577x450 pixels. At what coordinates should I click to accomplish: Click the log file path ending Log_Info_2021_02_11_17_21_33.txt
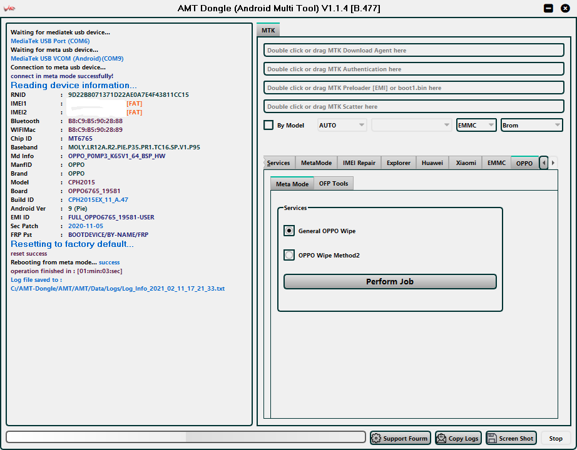[x=118, y=289]
